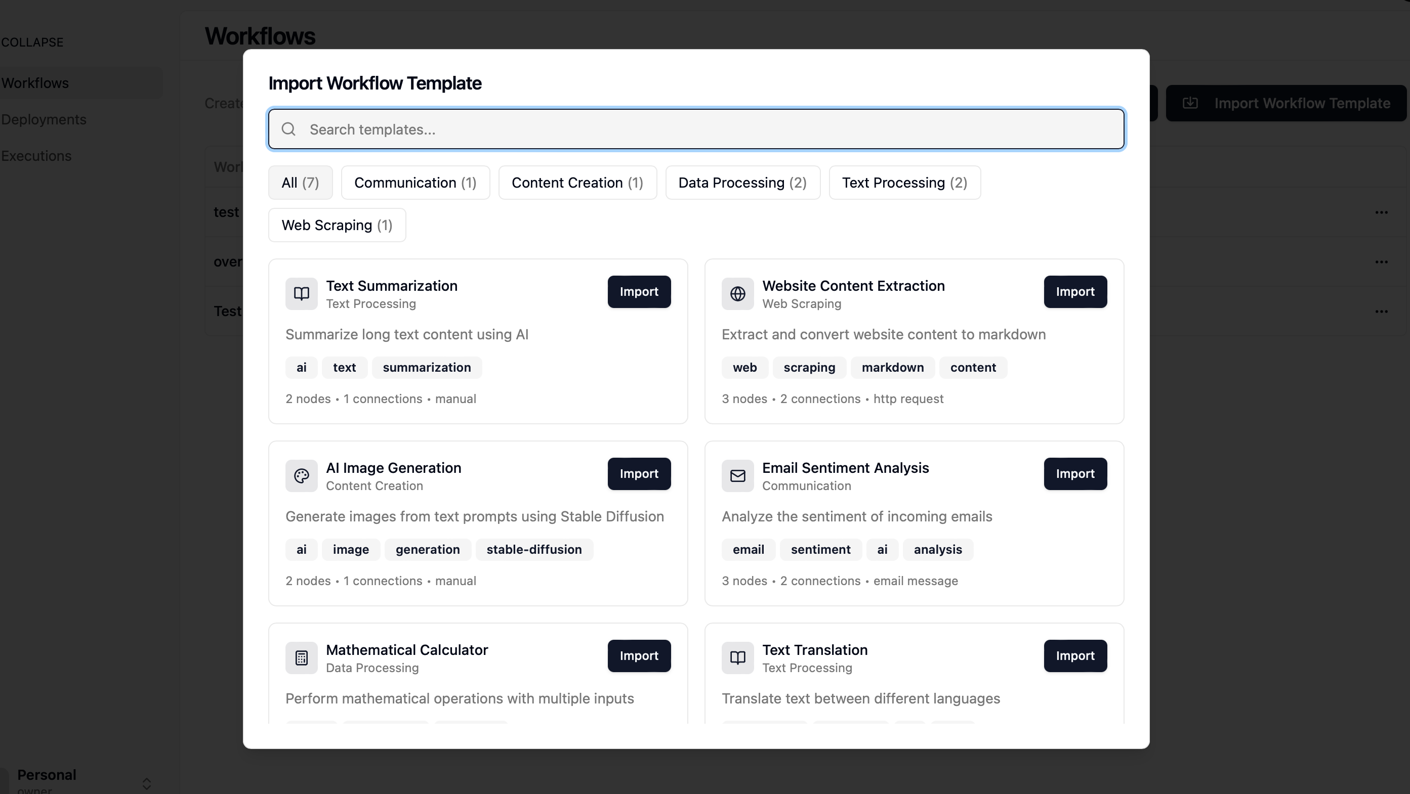Select the All (7) category filter

300,183
